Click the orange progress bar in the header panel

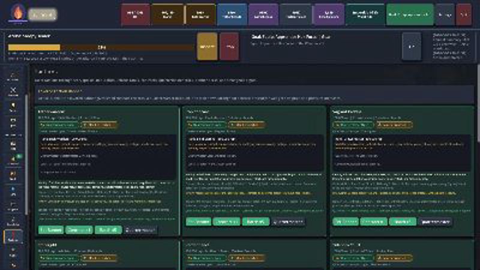pos(100,47)
